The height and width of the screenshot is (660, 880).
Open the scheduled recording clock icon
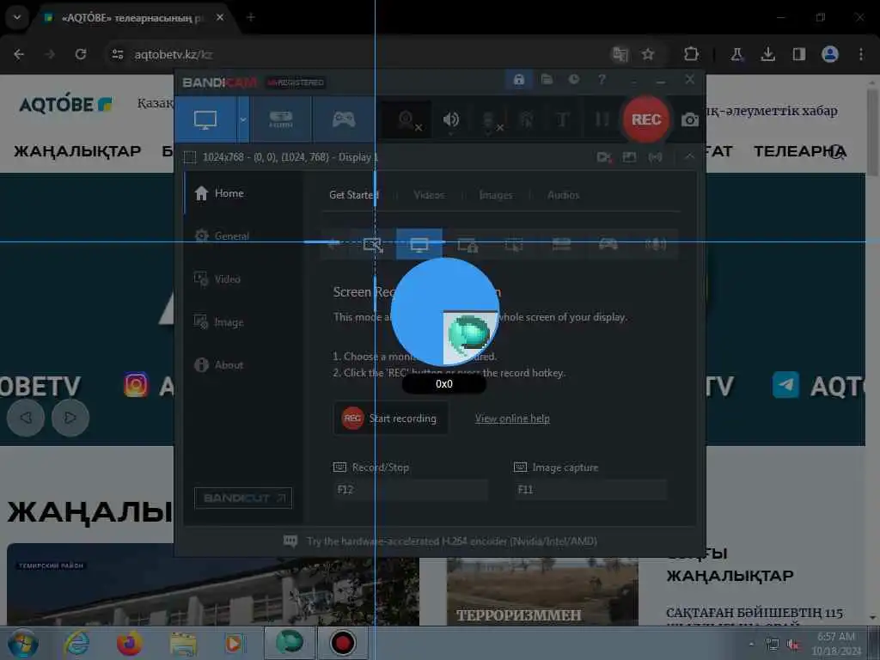tap(573, 79)
